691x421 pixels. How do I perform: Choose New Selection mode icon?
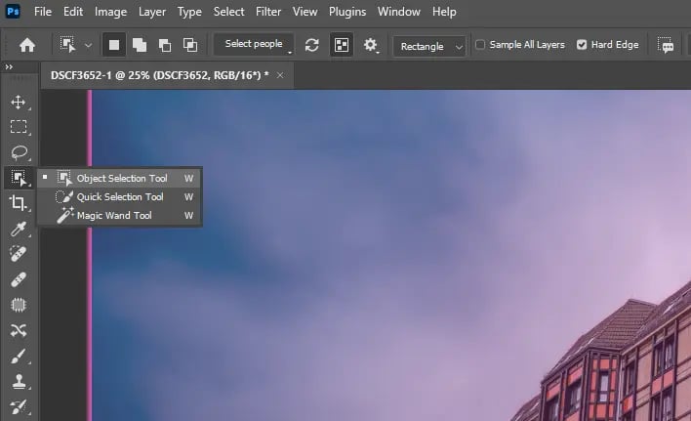(114, 45)
